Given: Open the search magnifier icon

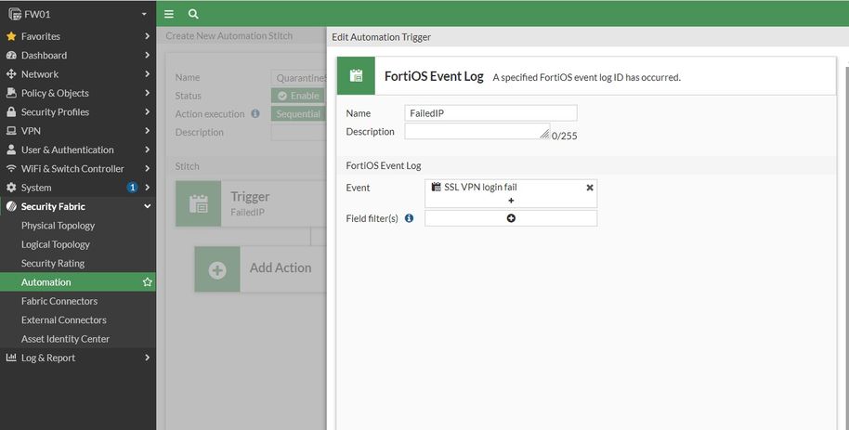Looking at the screenshot, I should click(x=193, y=14).
